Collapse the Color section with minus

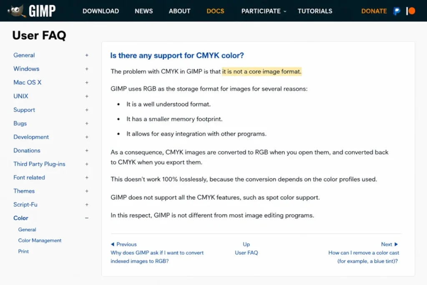[87, 218]
